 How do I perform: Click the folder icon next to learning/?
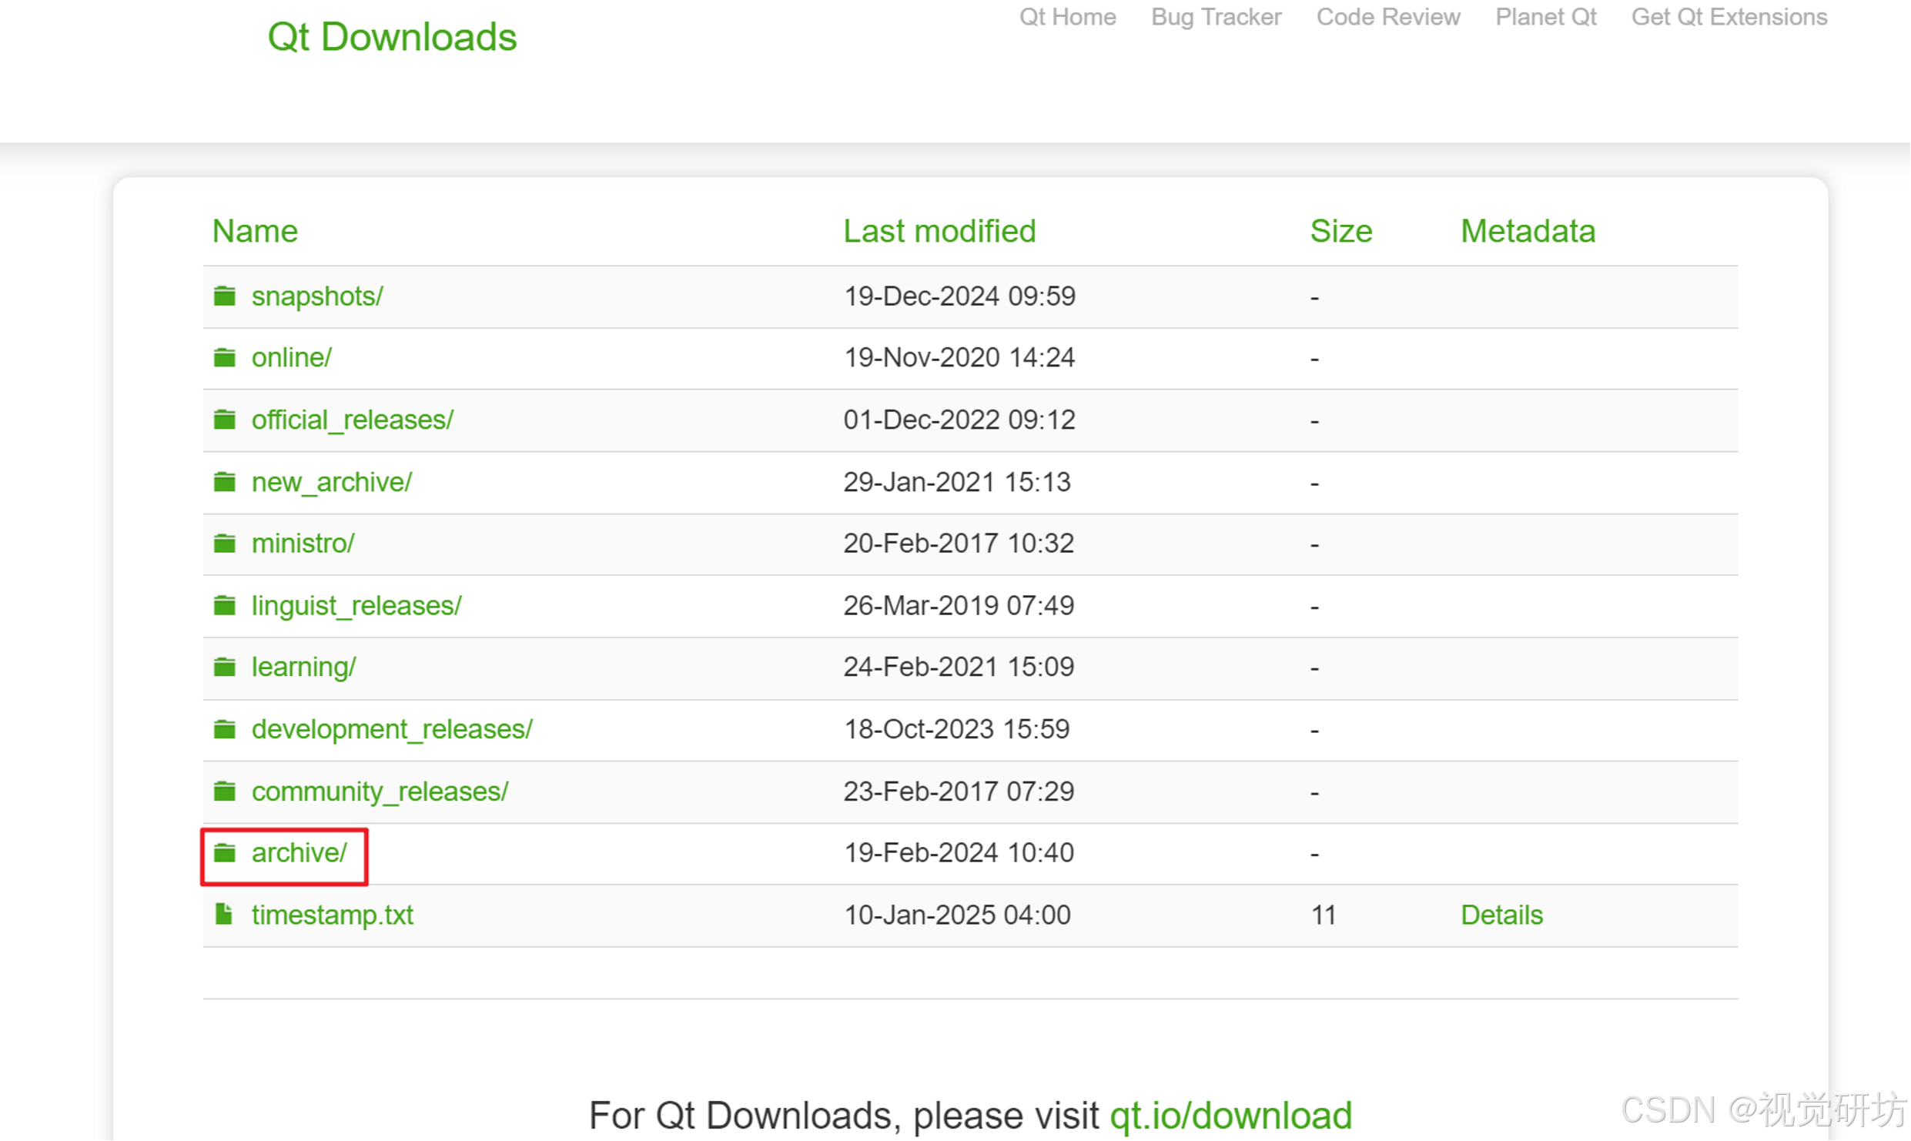(x=224, y=667)
